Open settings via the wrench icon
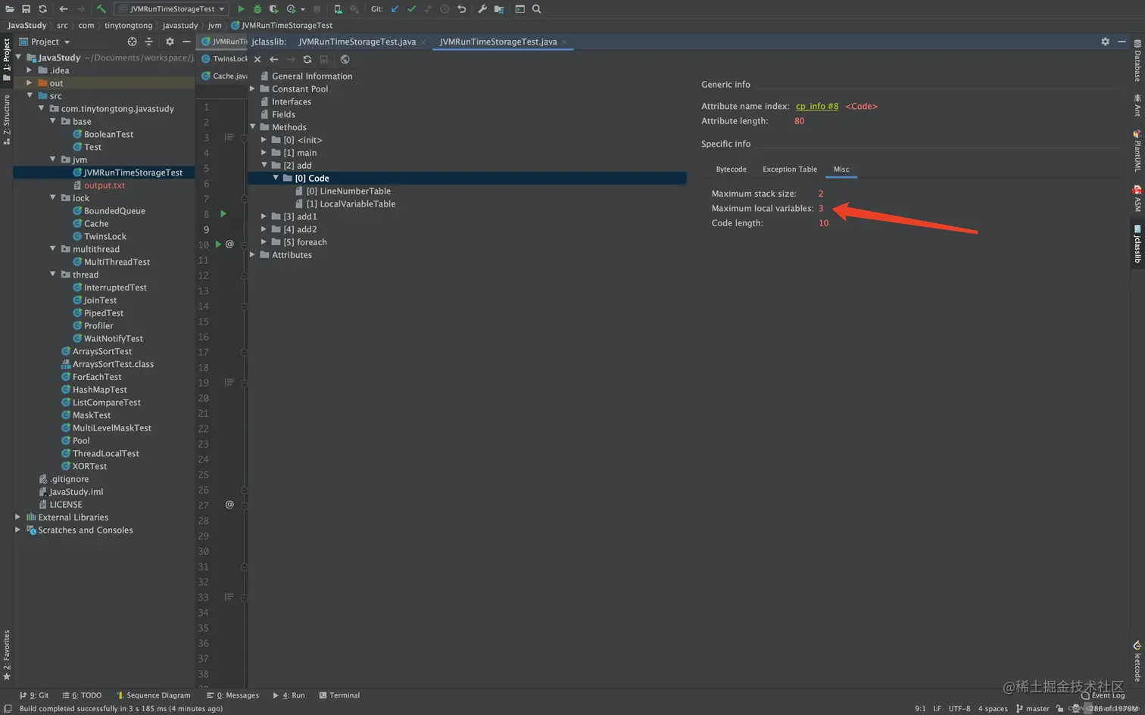The width and height of the screenshot is (1145, 715). tap(482, 9)
